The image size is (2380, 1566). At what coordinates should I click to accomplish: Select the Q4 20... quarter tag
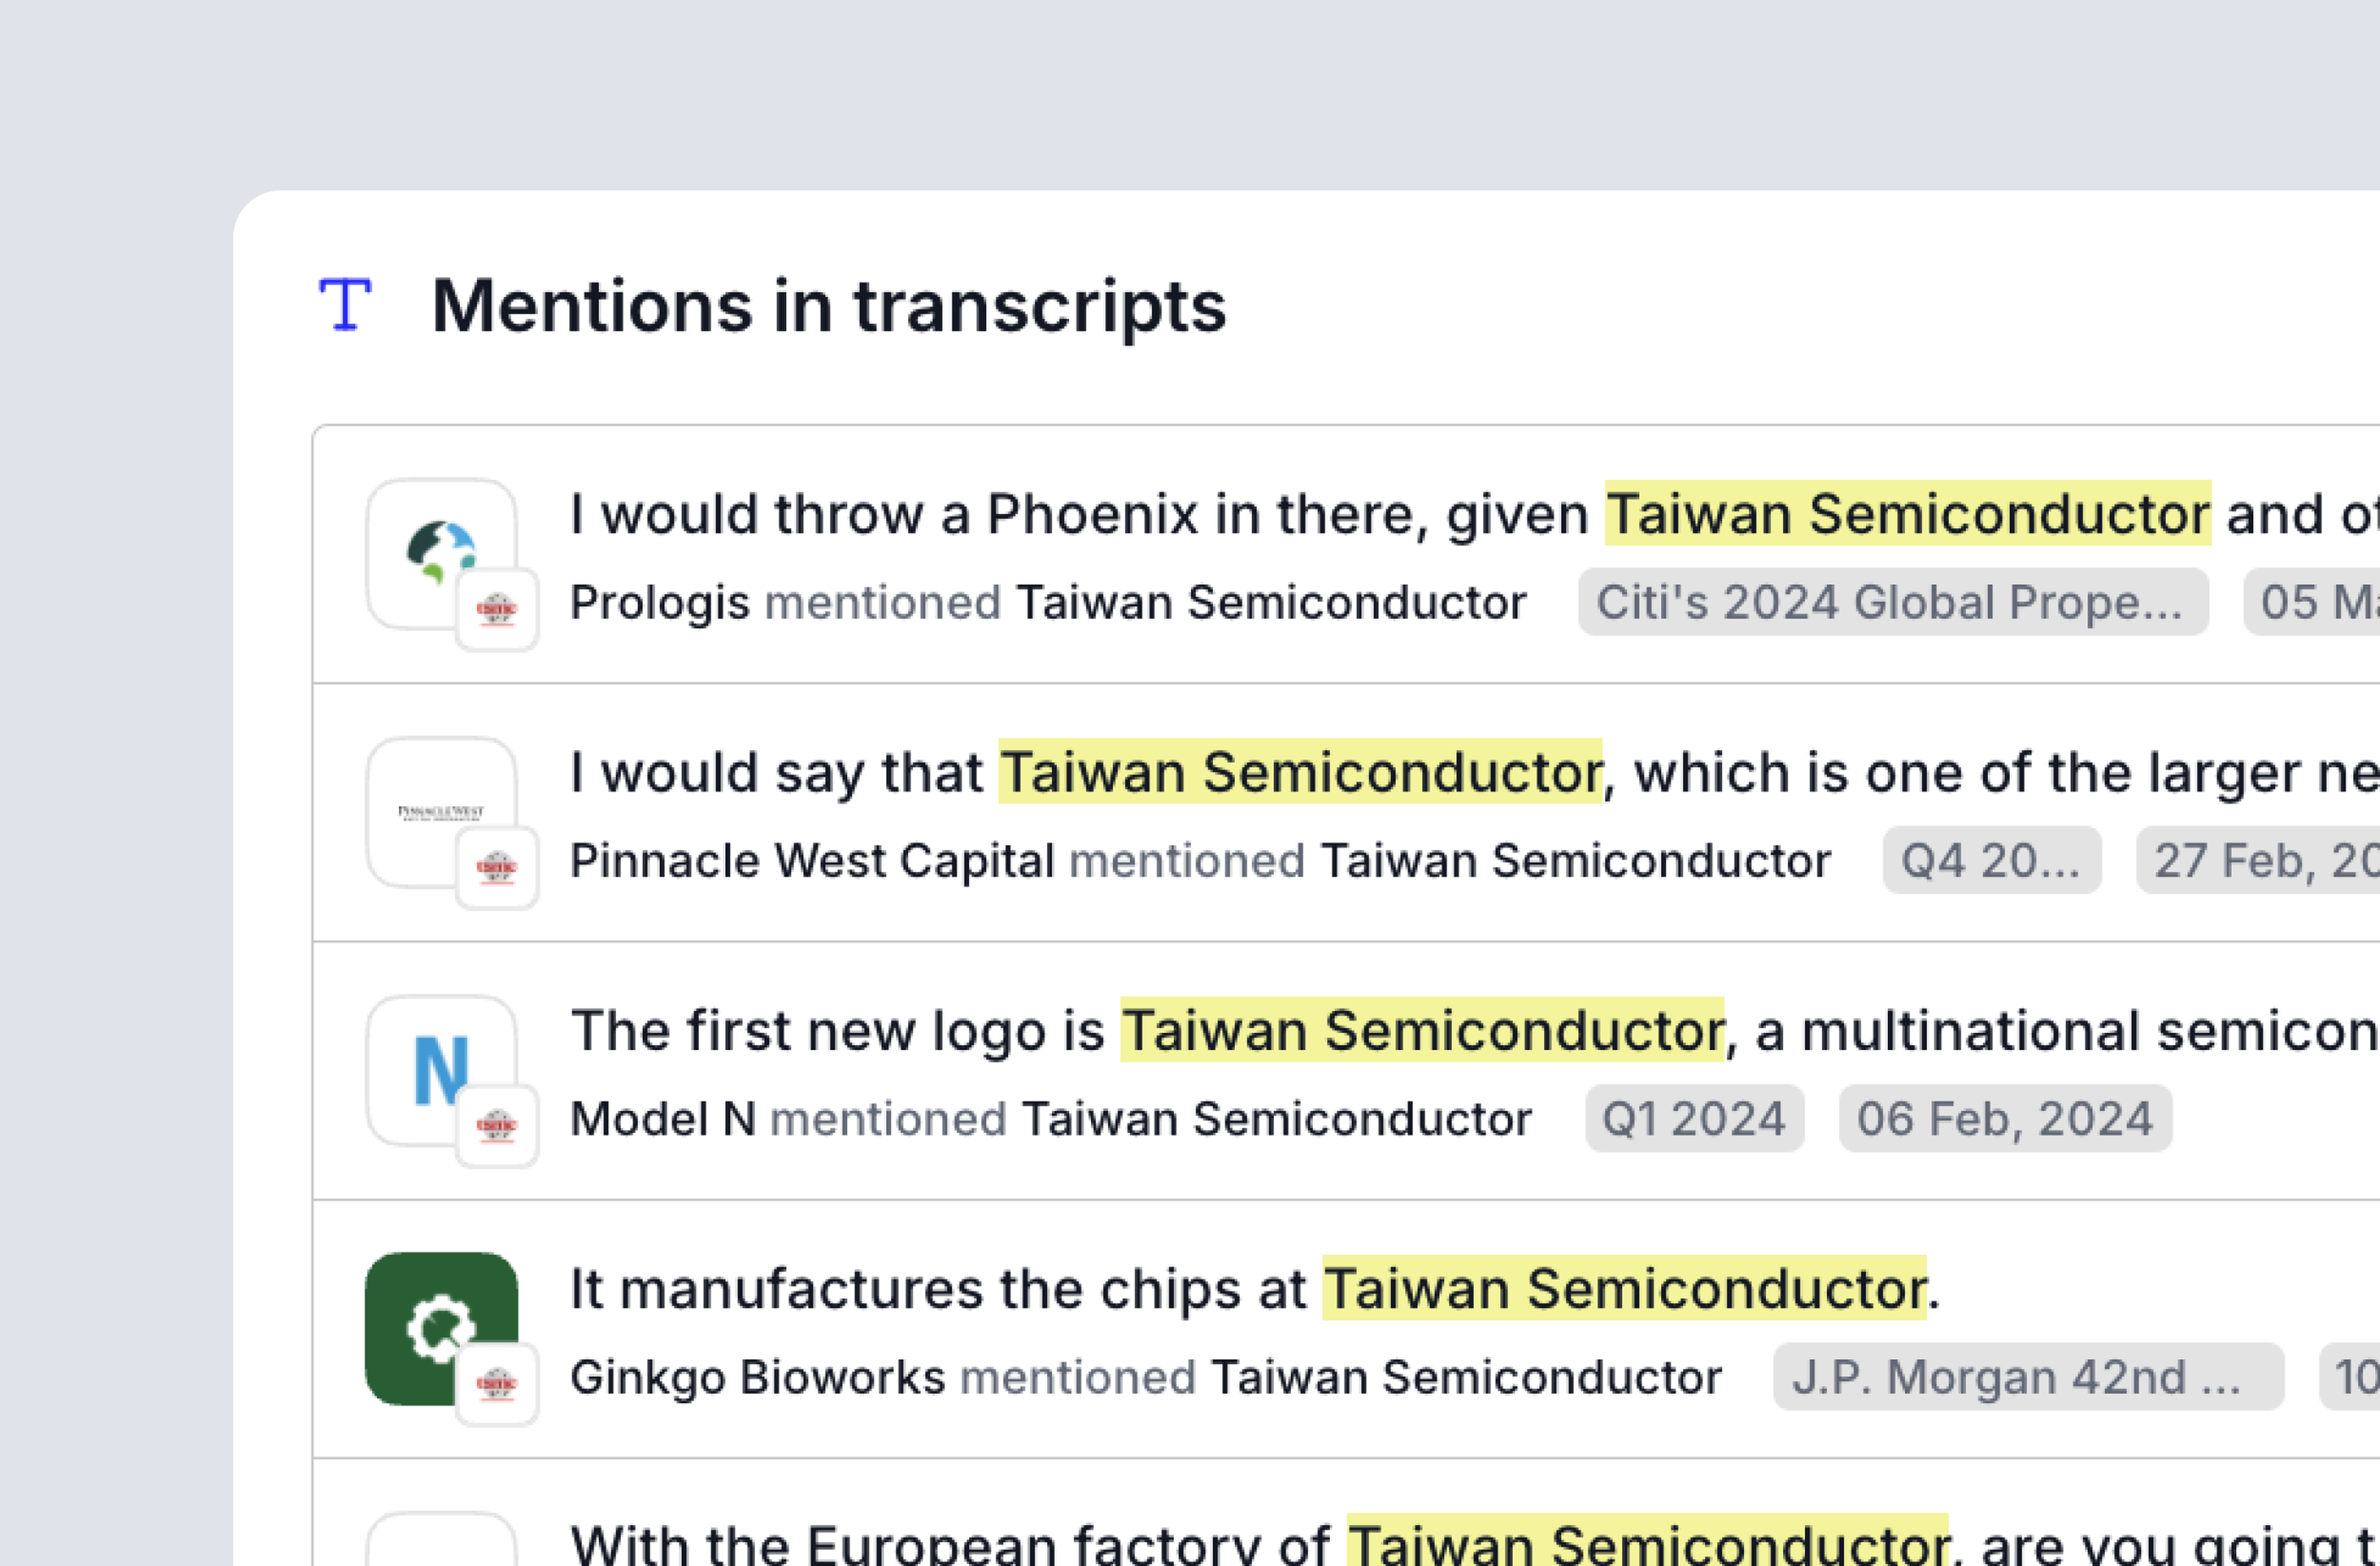[1991, 860]
